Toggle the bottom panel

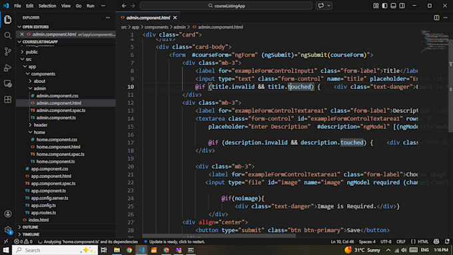click(x=393, y=6)
